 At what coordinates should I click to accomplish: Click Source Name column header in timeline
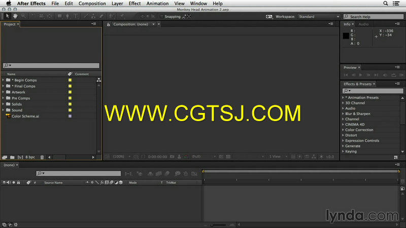point(53,182)
